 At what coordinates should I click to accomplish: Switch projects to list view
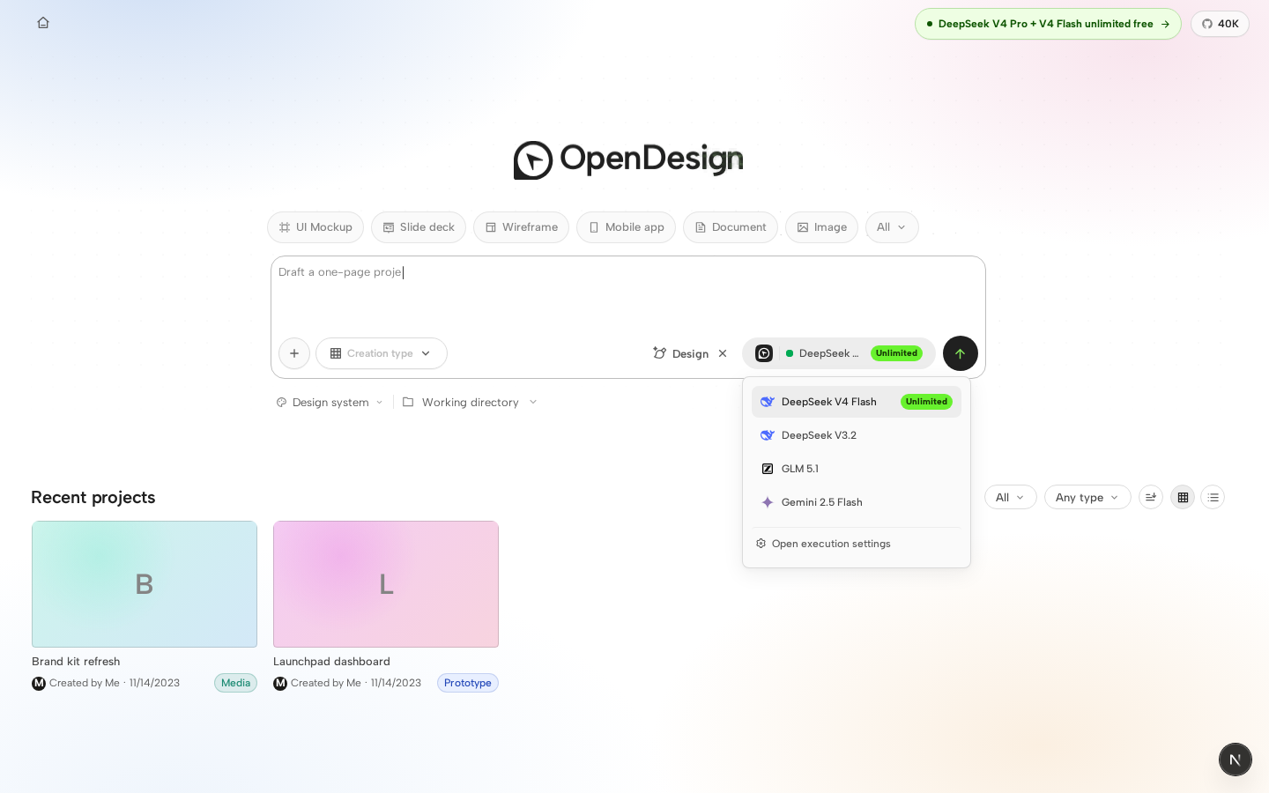(1213, 498)
